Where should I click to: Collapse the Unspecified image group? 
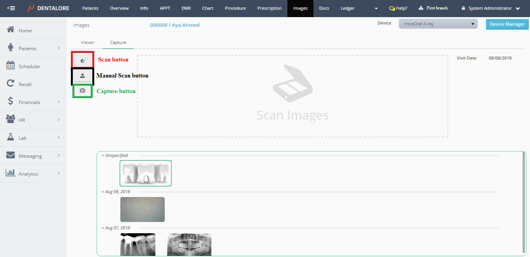tap(103, 156)
